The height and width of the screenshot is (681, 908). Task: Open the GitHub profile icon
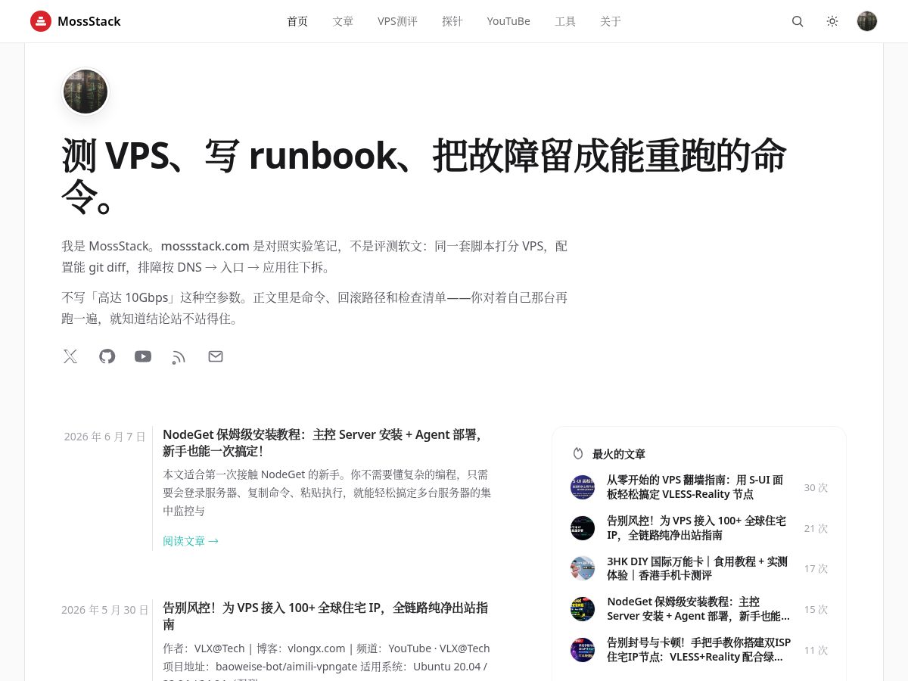(x=107, y=356)
